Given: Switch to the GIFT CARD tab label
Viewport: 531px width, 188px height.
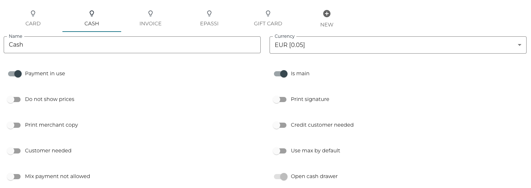Looking at the screenshot, I should coord(268,23).
